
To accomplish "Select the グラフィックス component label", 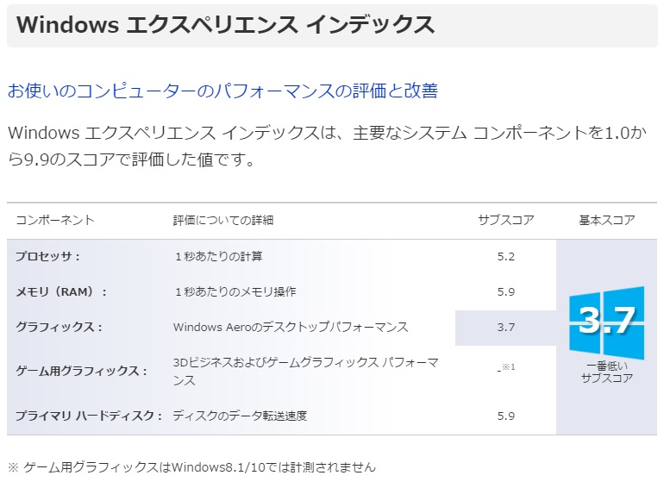I will (x=59, y=327).
